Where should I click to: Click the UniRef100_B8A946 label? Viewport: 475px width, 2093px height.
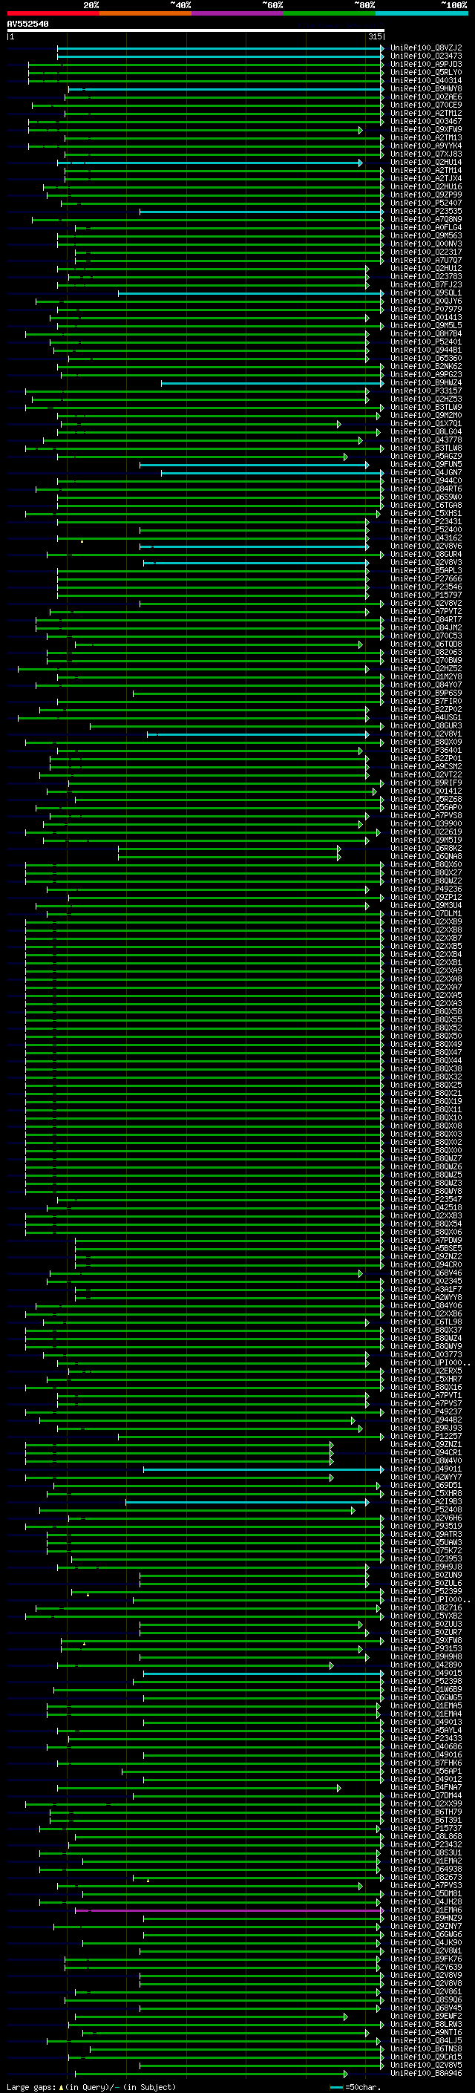tap(426, 2074)
